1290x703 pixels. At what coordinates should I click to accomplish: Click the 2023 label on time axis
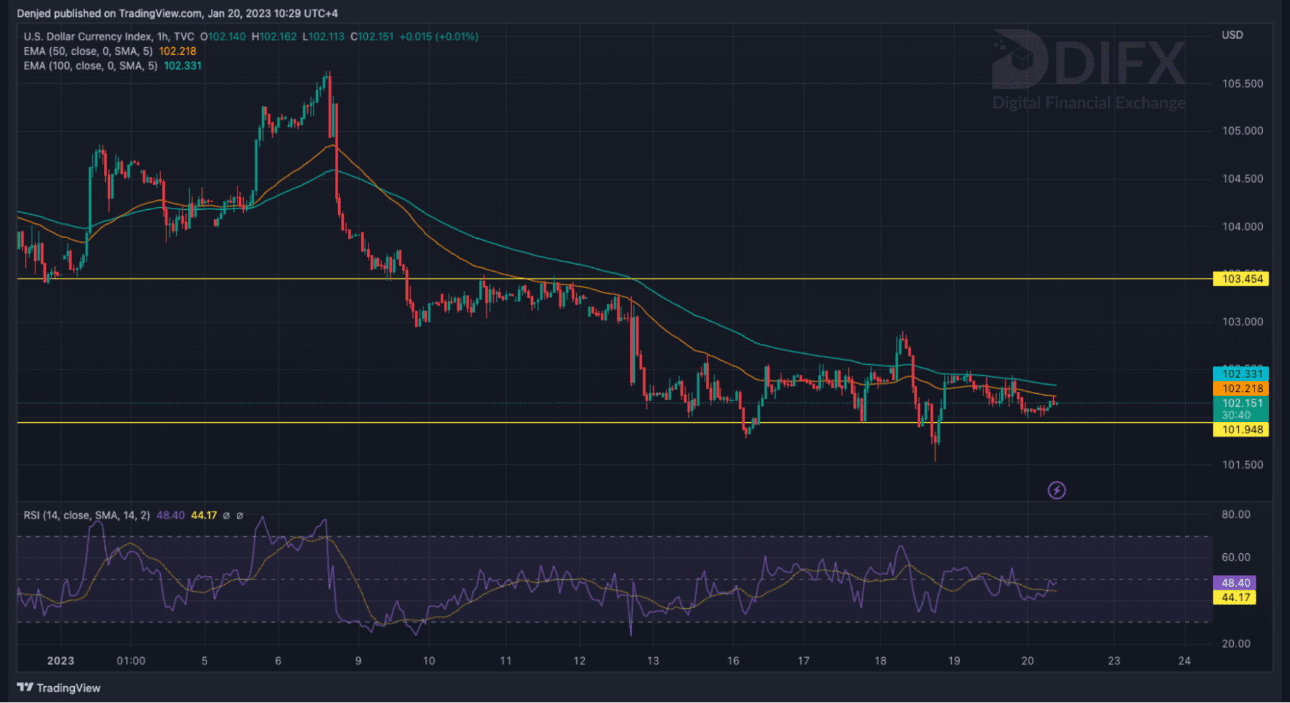coord(61,660)
